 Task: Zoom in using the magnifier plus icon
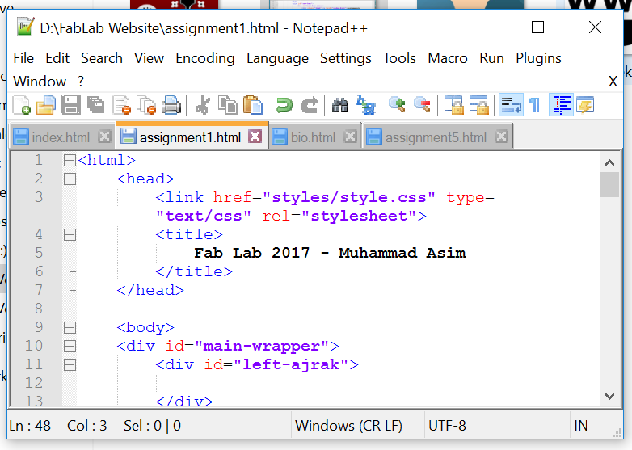(397, 106)
